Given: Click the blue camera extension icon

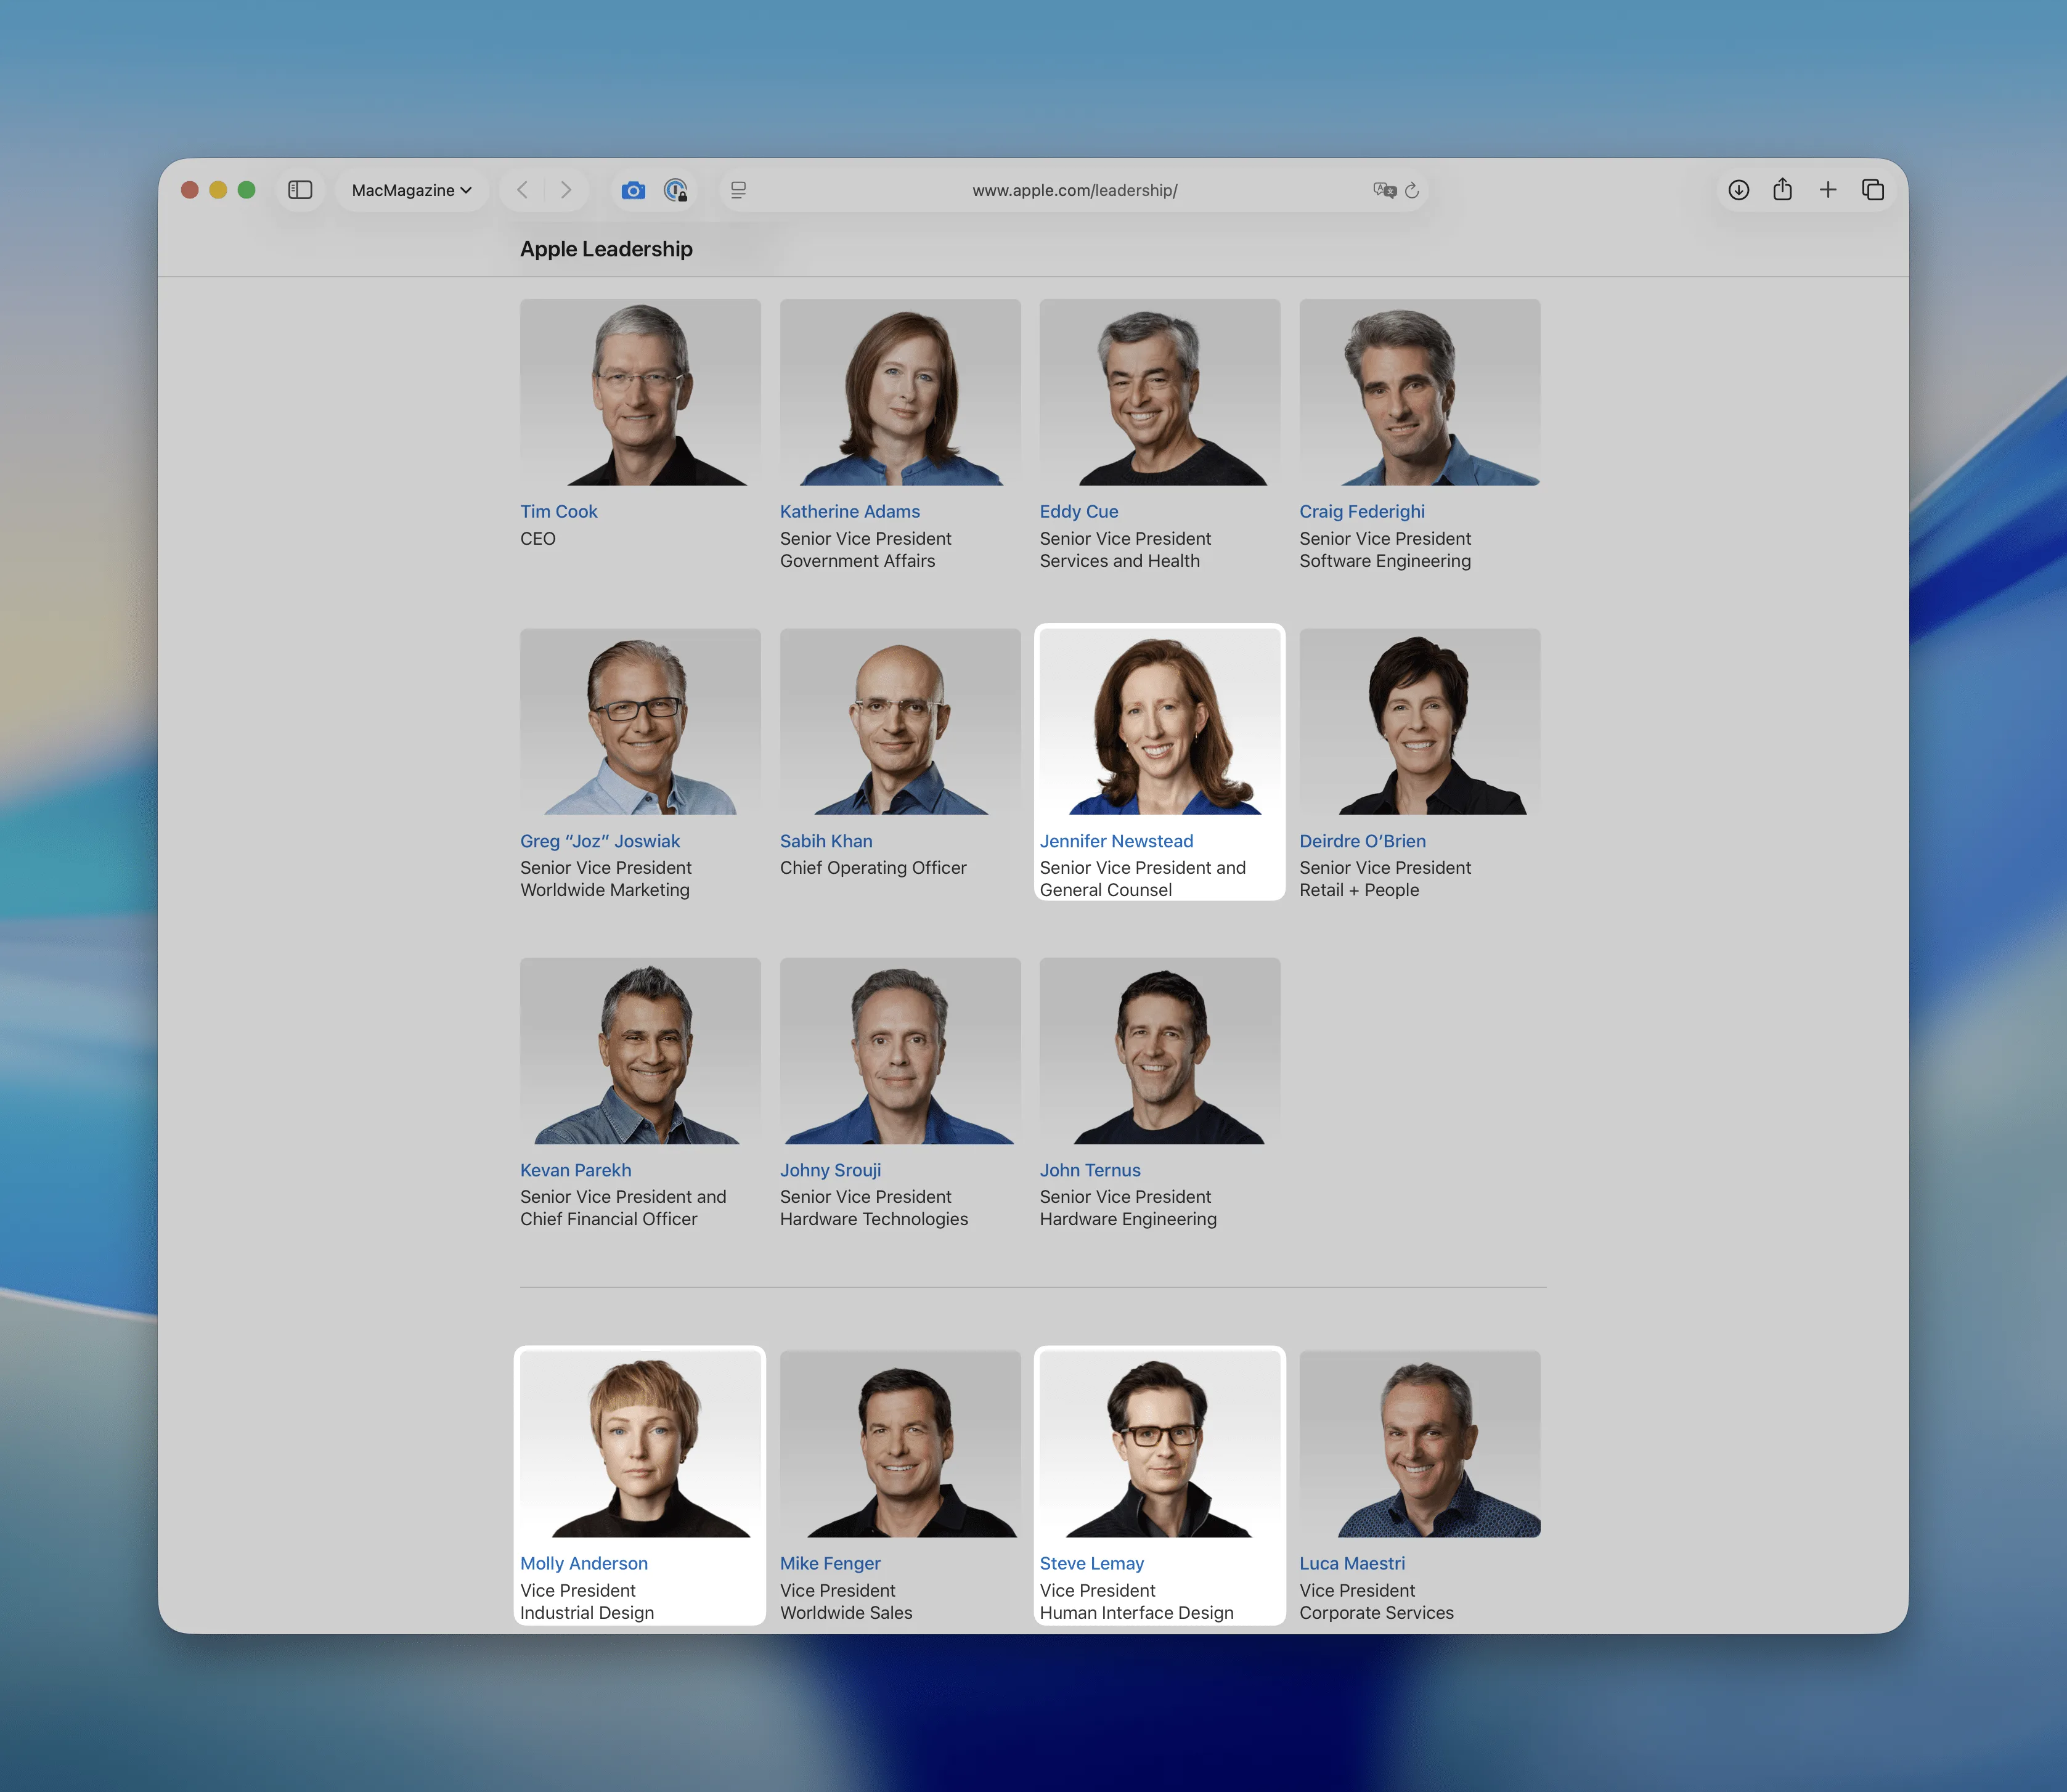Looking at the screenshot, I should coord(633,190).
